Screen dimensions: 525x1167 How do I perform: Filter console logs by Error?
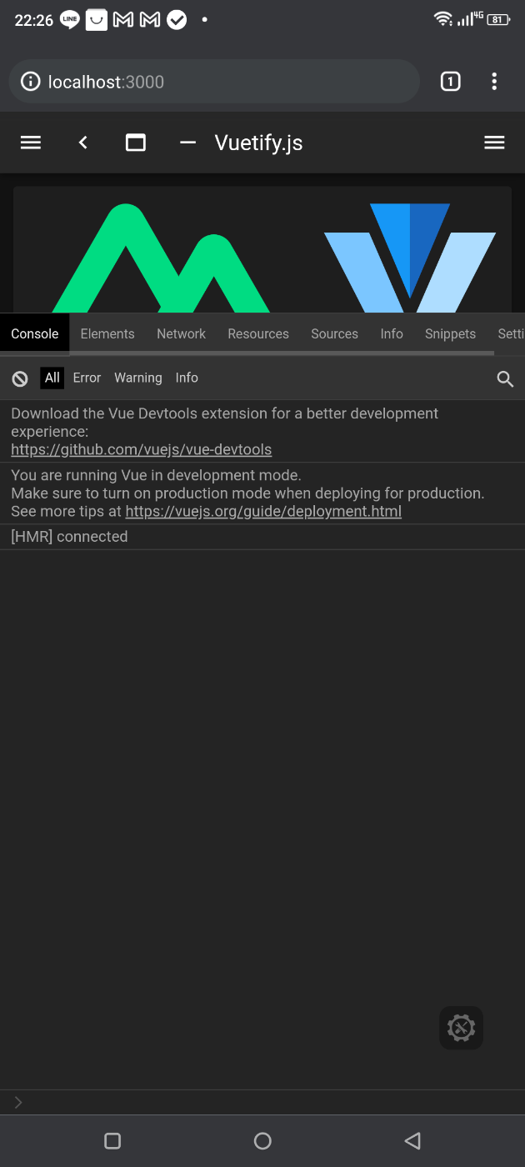click(87, 378)
